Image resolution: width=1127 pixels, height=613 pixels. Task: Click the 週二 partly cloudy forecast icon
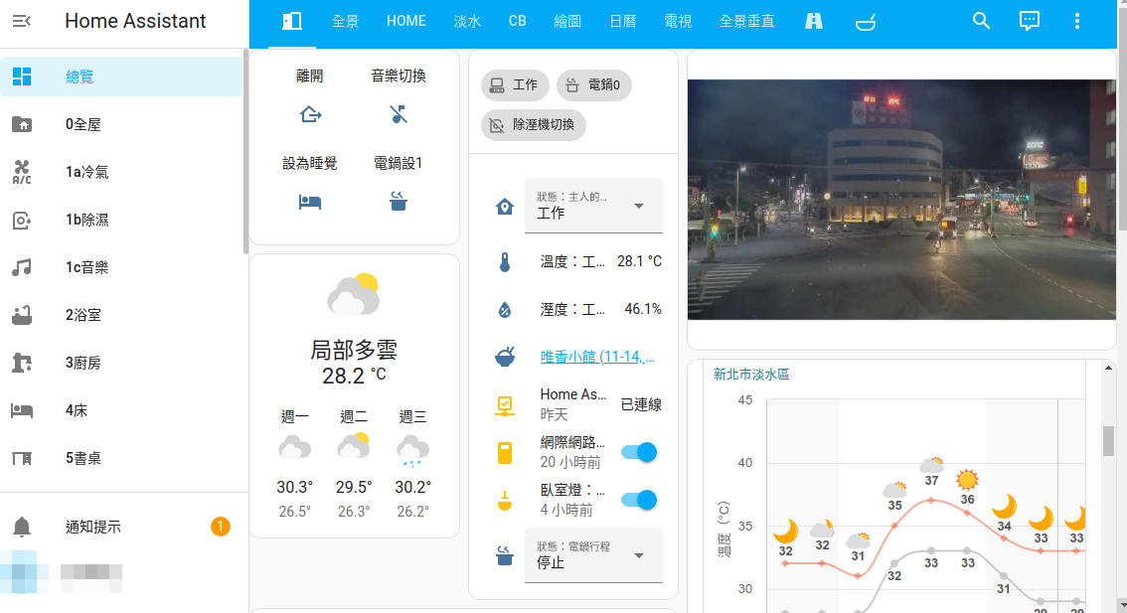(x=354, y=446)
